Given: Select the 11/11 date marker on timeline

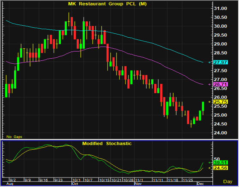Looking at the screenshot, I should 158,180.
